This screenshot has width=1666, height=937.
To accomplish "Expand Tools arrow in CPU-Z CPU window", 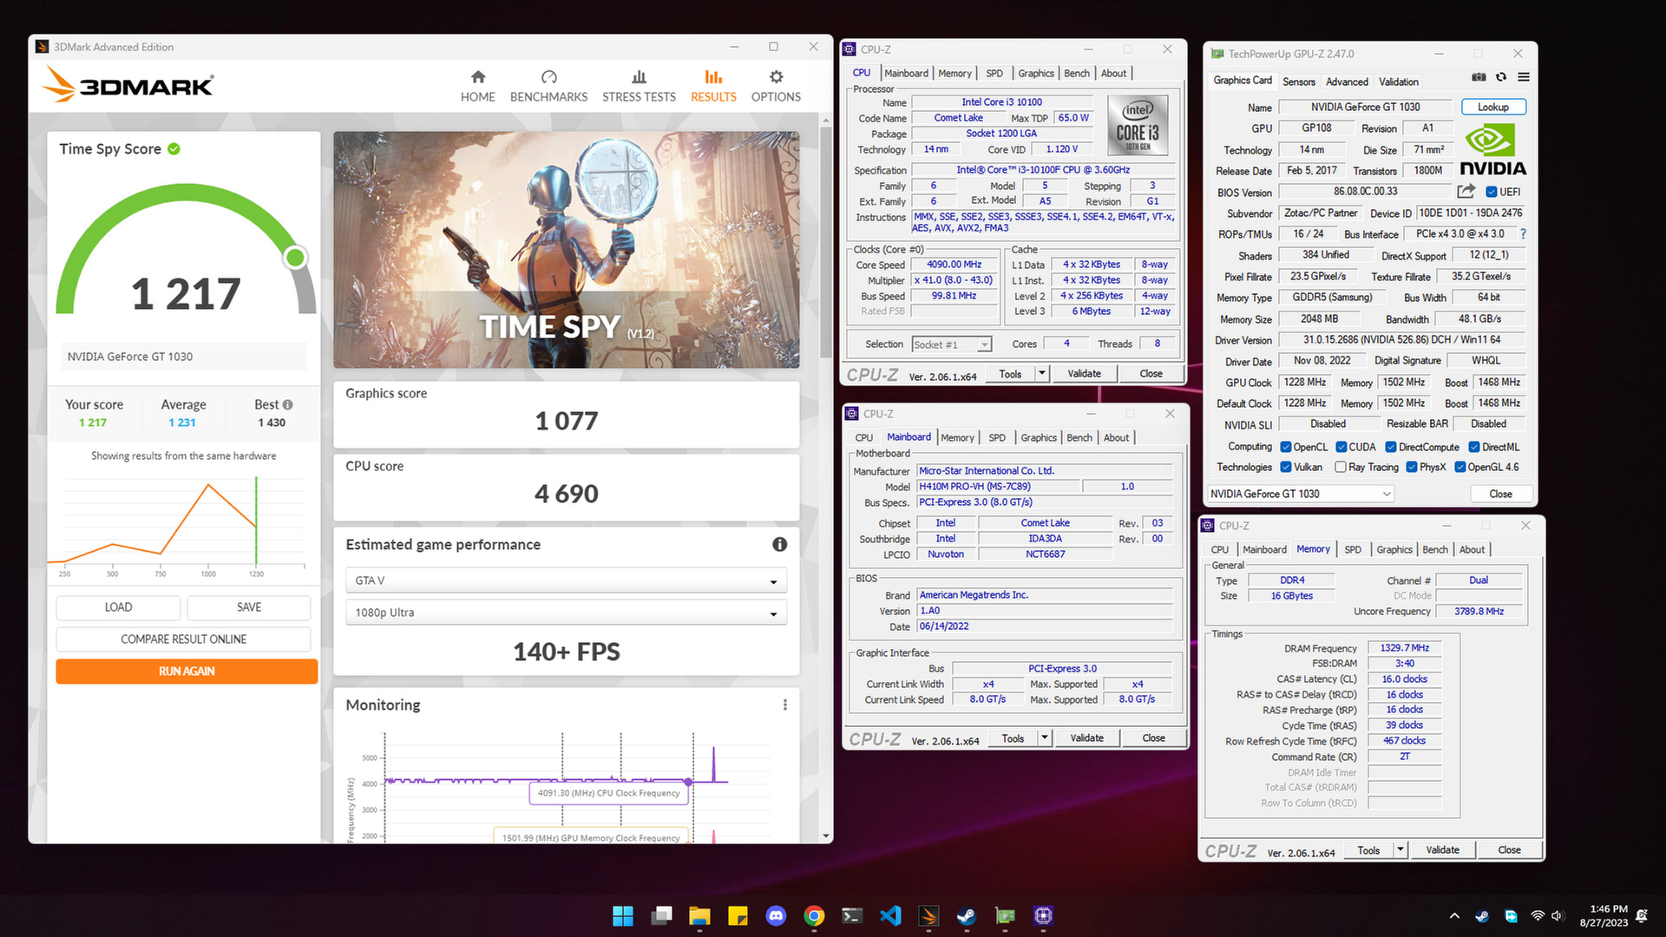I will 1041,373.
